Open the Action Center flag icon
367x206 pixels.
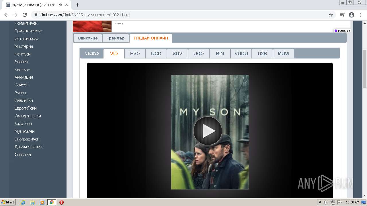(340, 202)
